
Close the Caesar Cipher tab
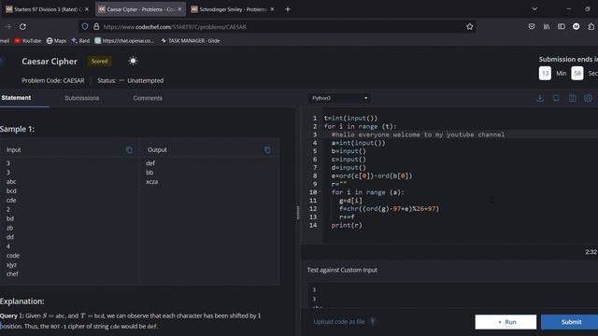pos(179,9)
